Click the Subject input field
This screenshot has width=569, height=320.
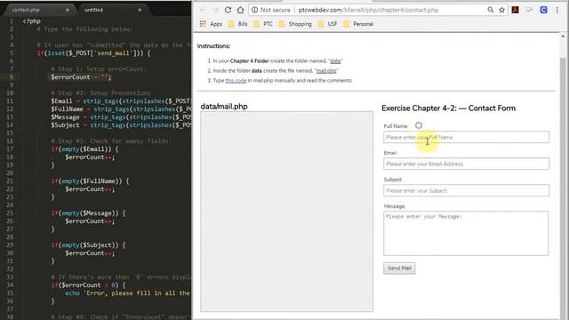(466, 190)
